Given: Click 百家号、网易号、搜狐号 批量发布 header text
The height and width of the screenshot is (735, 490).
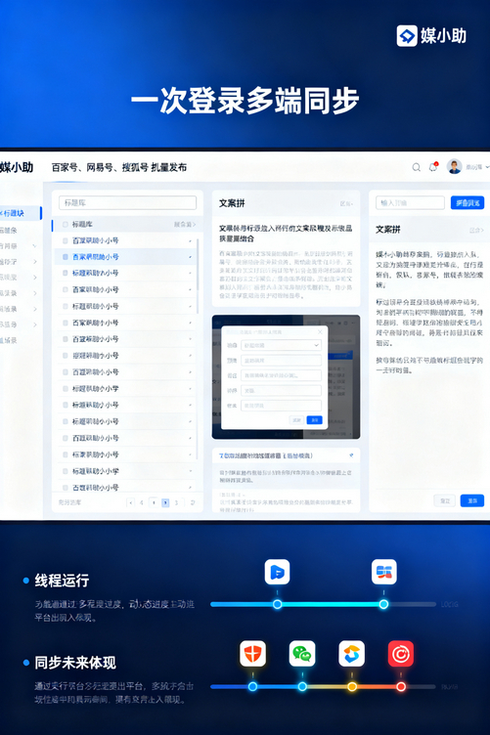Looking at the screenshot, I should (119, 167).
